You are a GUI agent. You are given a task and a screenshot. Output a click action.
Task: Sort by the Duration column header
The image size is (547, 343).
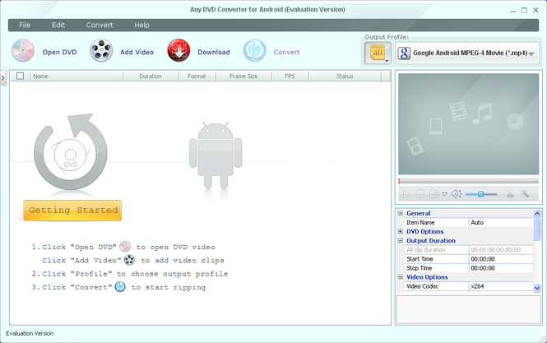(151, 76)
